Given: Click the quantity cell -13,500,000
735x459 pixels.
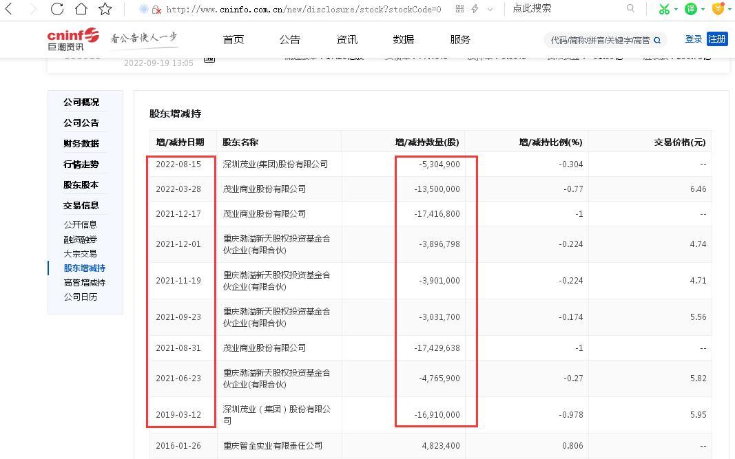Looking at the screenshot, I should [437, 189].
